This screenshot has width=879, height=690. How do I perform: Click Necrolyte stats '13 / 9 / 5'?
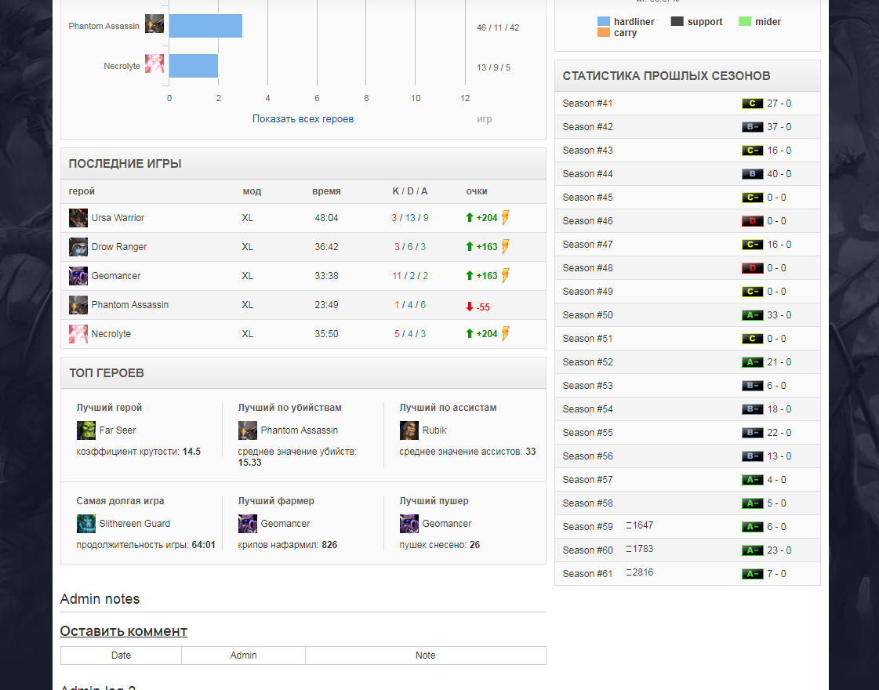tap(493, 67)
